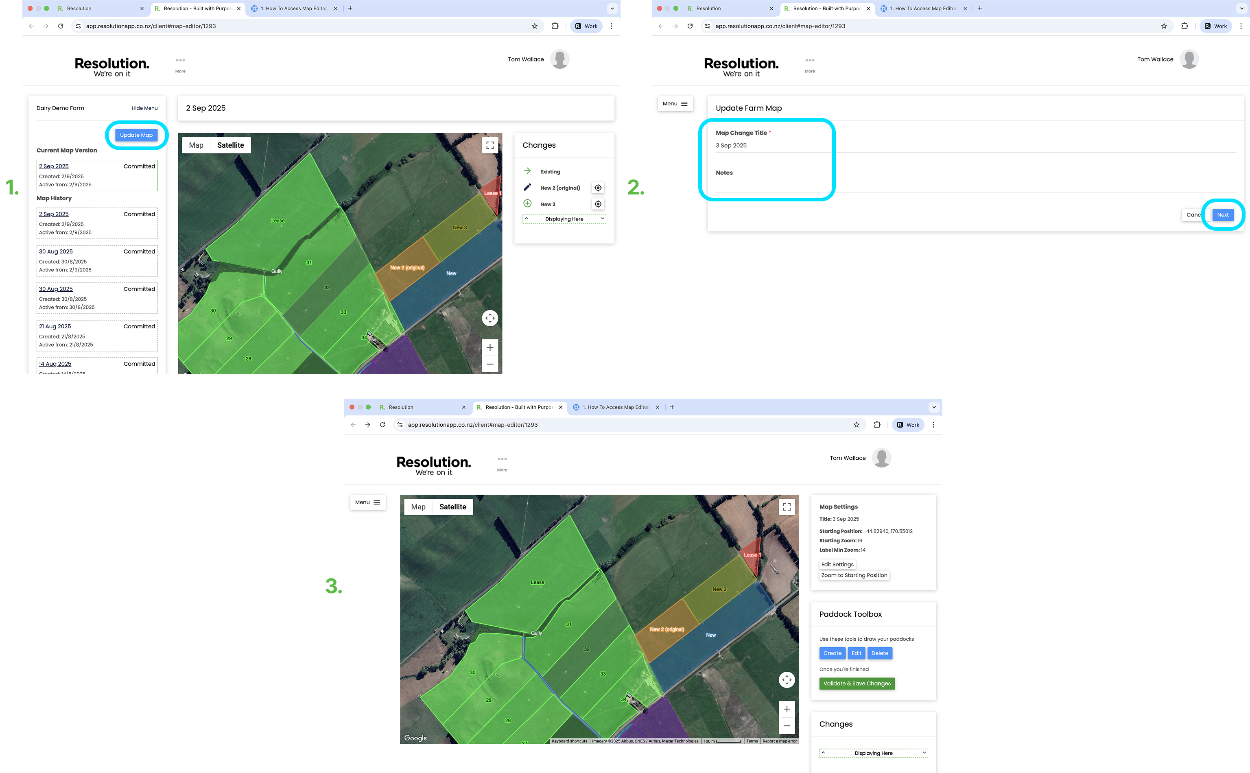
Task: Click Validate & Save Changes button
Action: click(x=857, y=683)
